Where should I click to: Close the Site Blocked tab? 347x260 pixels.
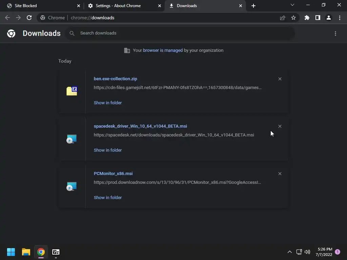coord(79,6)
